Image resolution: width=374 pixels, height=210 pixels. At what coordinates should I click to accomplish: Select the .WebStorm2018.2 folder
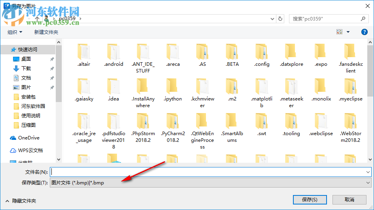pos(351,128)
